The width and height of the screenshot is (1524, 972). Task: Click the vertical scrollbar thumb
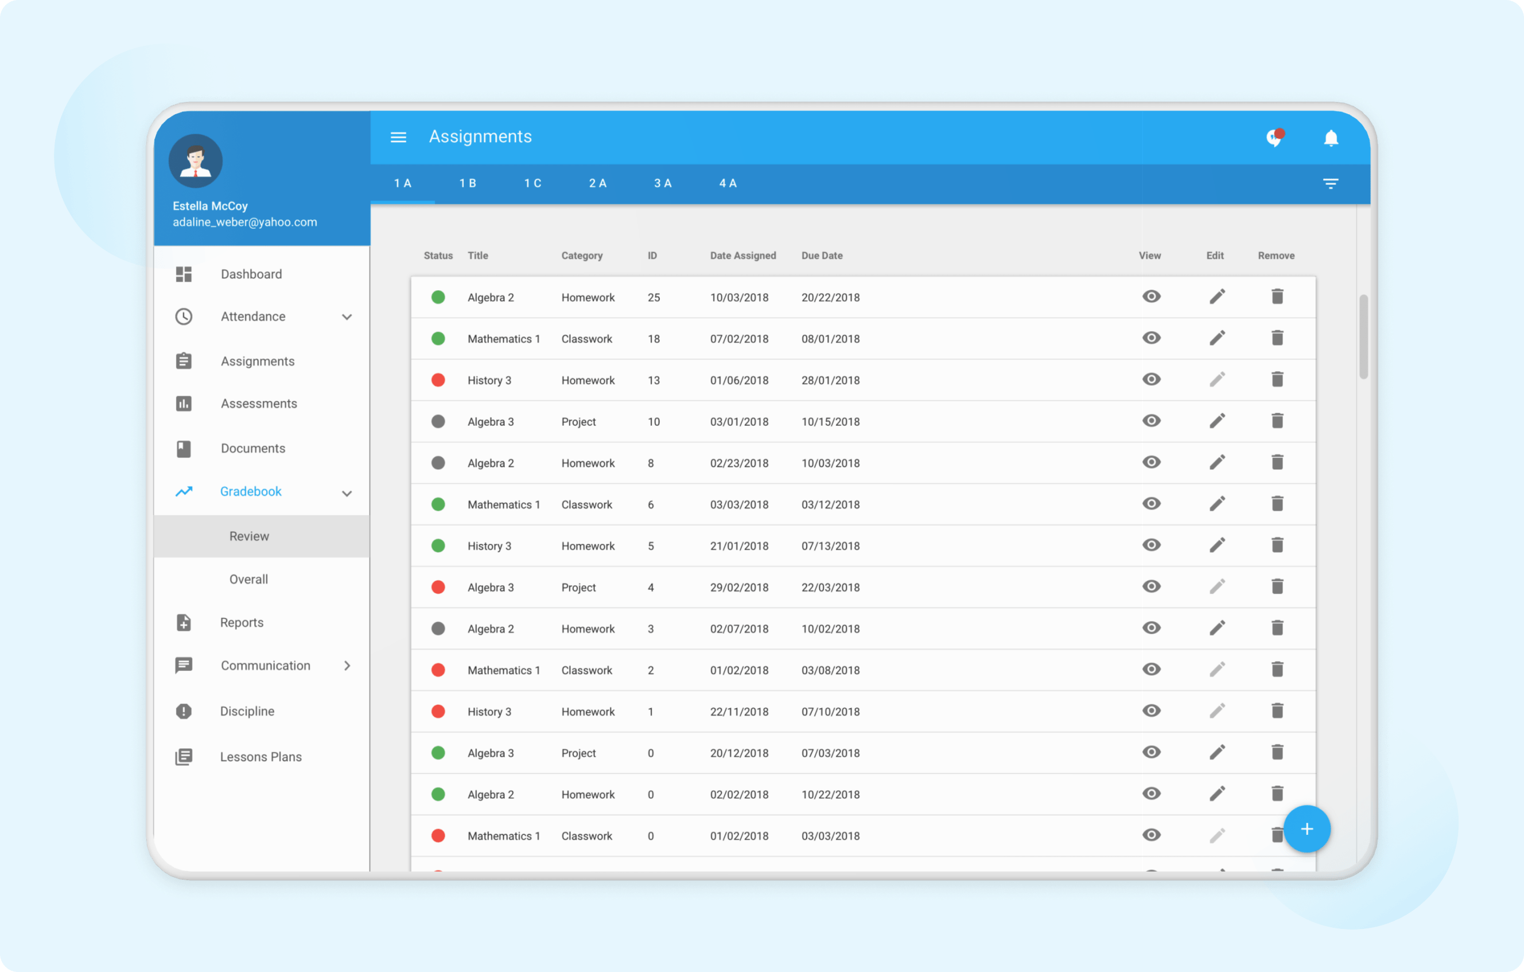point(1363,336)
